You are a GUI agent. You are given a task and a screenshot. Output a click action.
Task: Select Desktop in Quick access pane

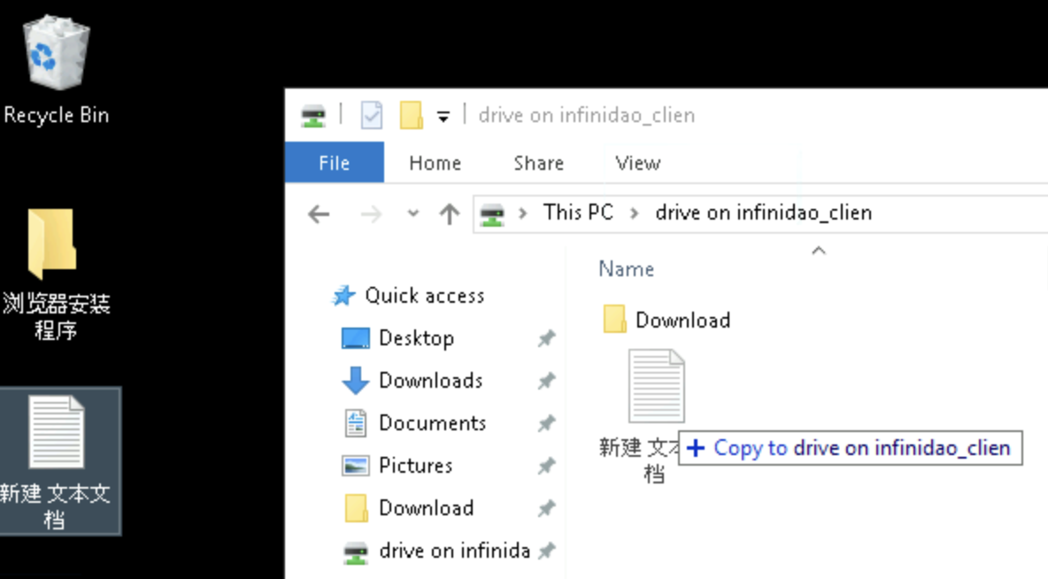(x=416, y=338)
